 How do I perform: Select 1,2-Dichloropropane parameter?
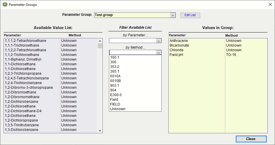(51, 121)
